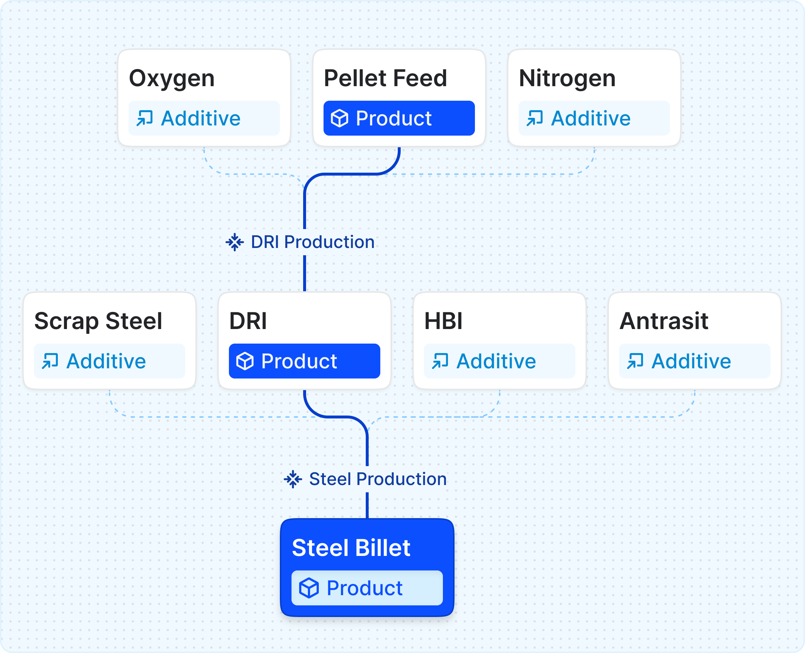Select the HBI node title
The width and height of the screenshot is (805, 653).
point(443,321)
